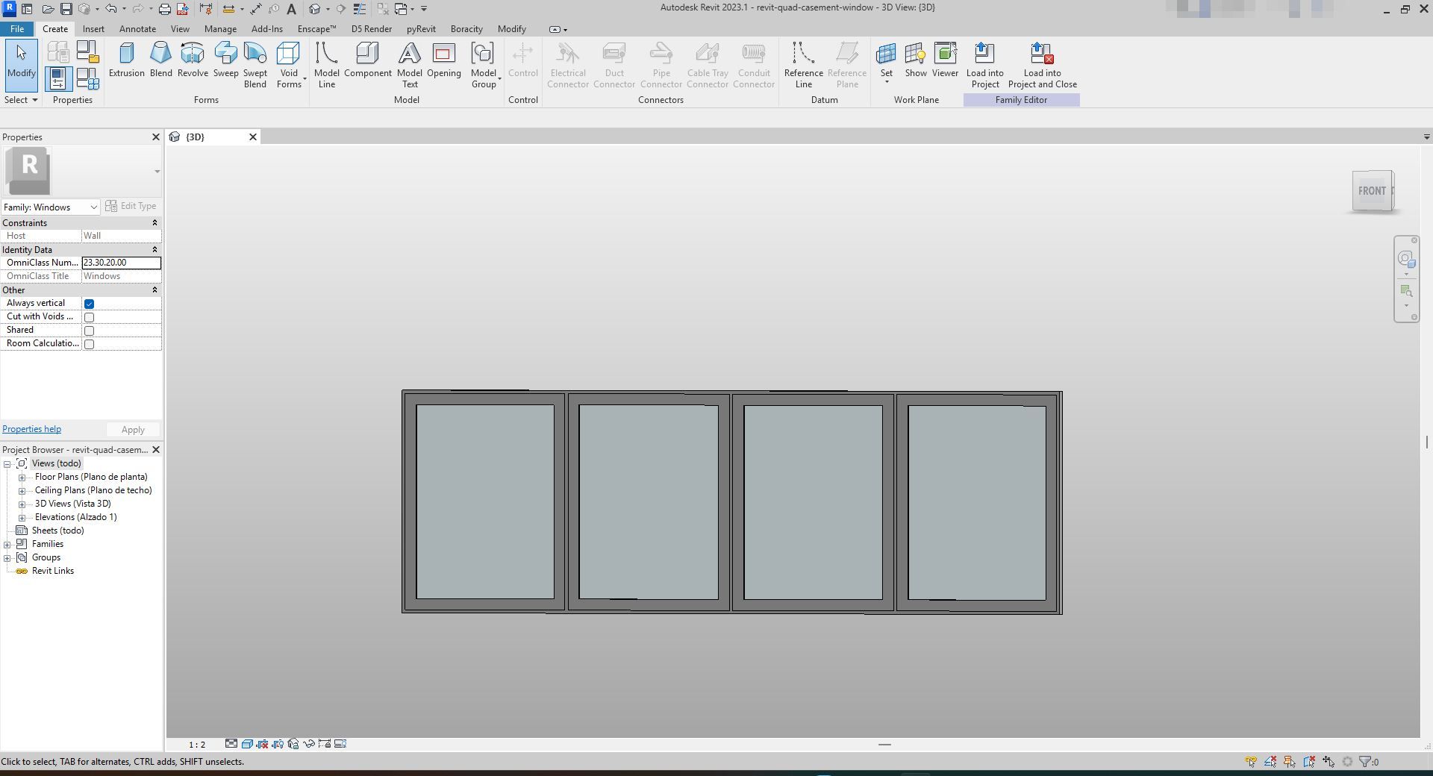Show the current work plane

[916, 60]
